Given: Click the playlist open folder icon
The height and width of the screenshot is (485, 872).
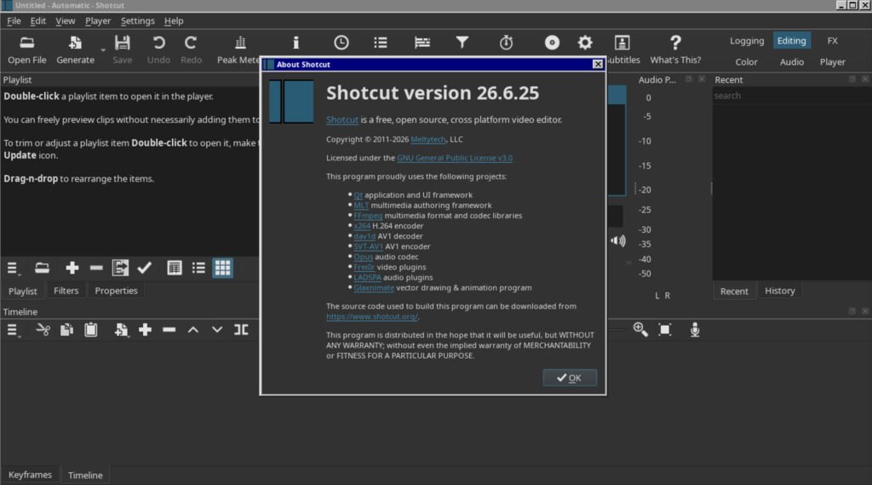Looking at the screenshot, I should pyautogui.click(x=42, y=268).
